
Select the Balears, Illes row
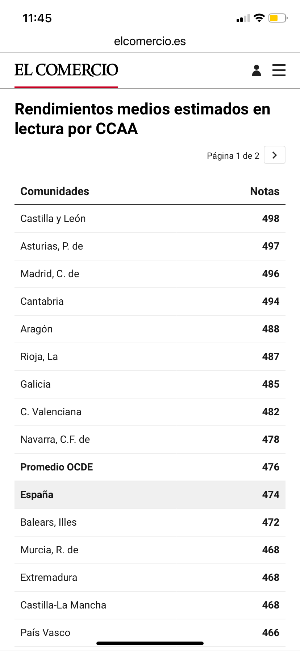[150, 522]
